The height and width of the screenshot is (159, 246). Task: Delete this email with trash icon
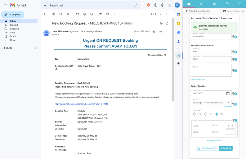pos(68,14)
